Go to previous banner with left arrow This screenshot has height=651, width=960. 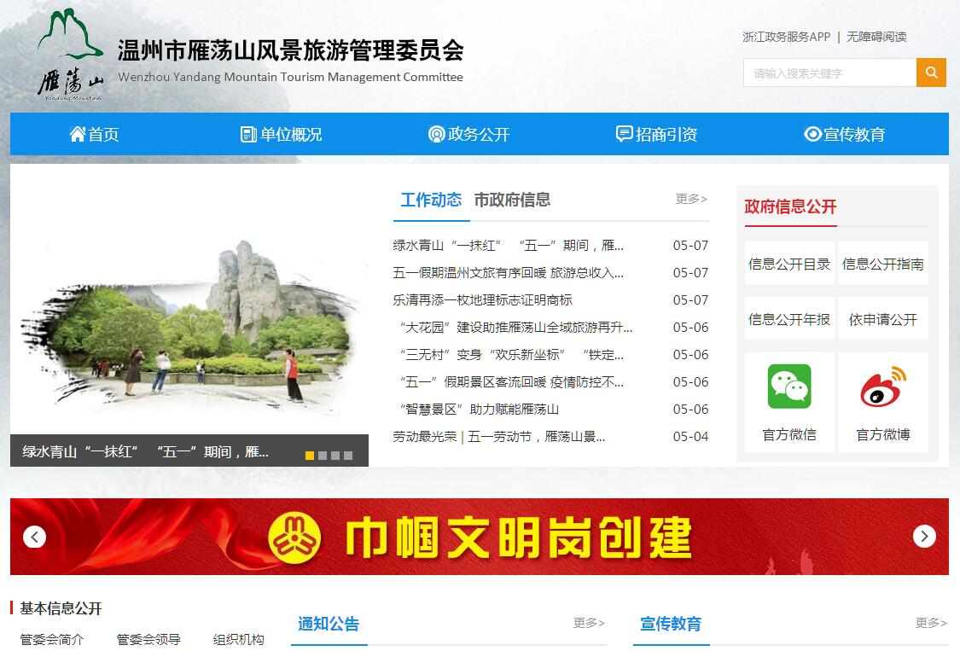[34, 537]
